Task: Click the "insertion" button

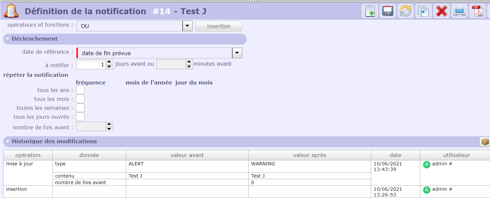Action: click(x=219, y=26)
